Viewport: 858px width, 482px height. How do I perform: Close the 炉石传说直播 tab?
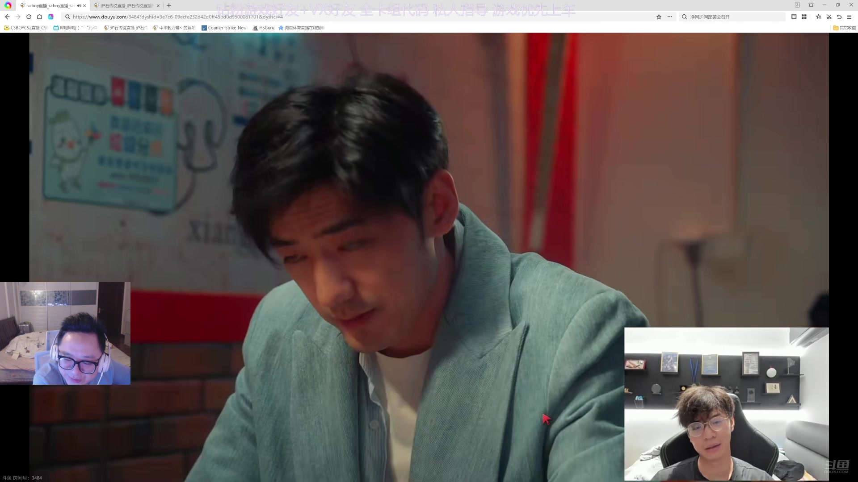pyautogui.click(x=158, y=6)
